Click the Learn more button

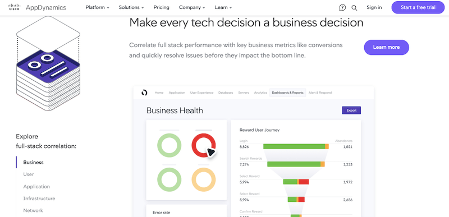(386, 47)
